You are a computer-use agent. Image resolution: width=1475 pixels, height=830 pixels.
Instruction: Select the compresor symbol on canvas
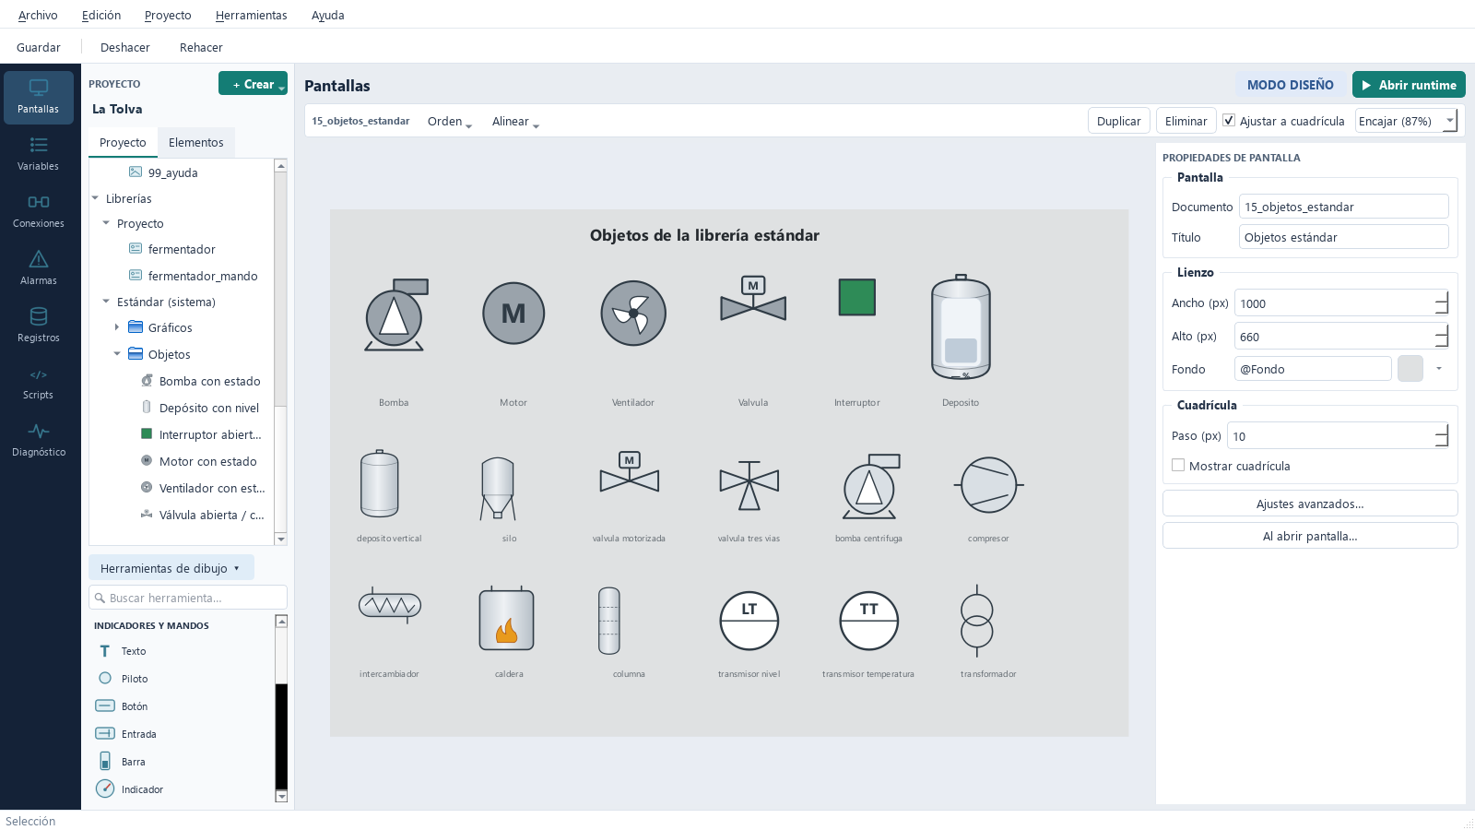[989, 485]
